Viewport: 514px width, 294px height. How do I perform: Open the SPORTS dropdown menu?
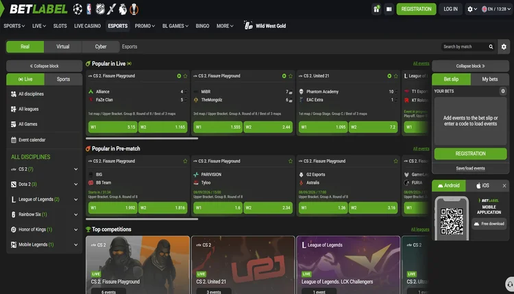tap(14, 26)
